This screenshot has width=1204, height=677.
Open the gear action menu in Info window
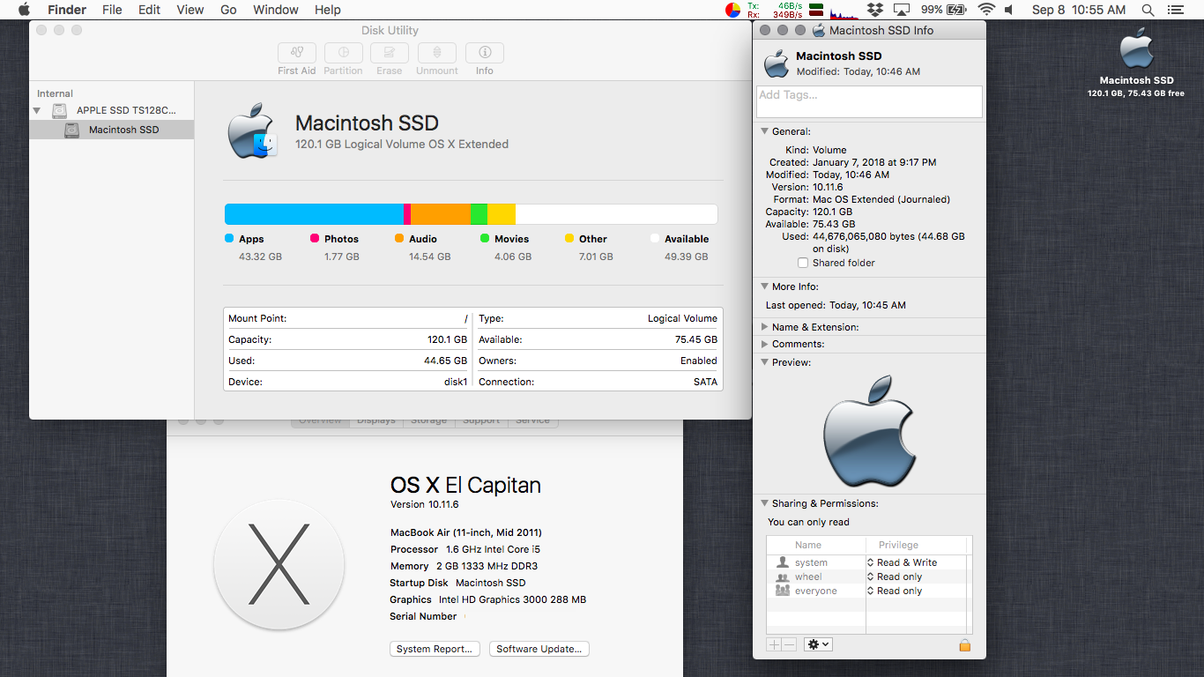tap(818, 644)
